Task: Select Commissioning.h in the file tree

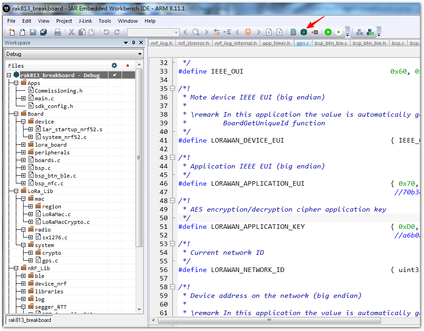Action: click(58, 91)
